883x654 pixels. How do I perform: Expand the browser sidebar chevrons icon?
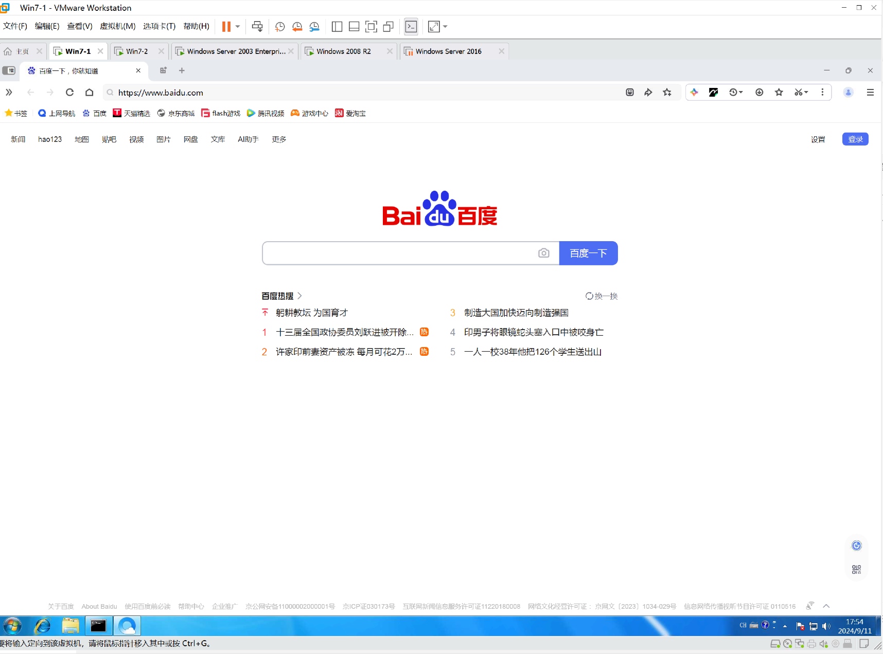click(x=9, y=93)
